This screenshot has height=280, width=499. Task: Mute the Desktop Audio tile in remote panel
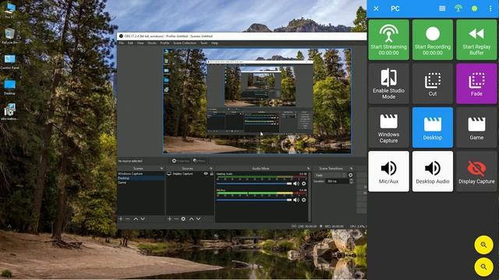pyautogui.click(x=433, y=171)
